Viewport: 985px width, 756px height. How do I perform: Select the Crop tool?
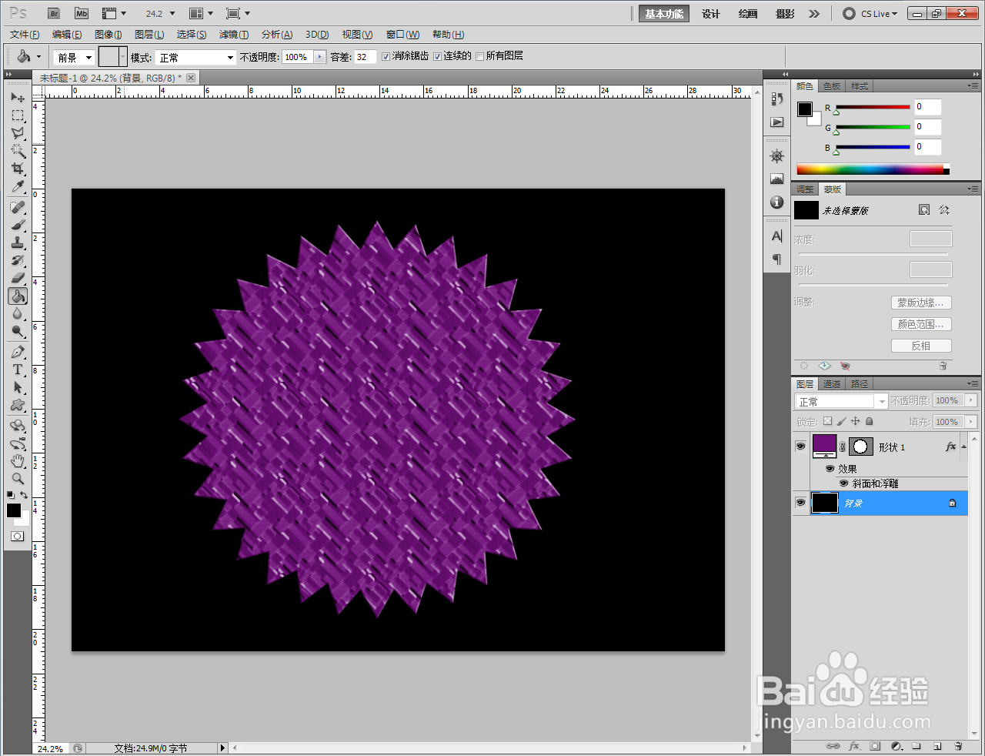click(x=18, y=169)
